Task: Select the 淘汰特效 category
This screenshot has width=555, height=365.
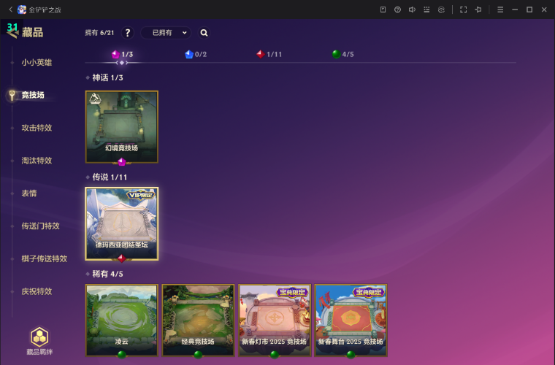Action: coord(37,160)
